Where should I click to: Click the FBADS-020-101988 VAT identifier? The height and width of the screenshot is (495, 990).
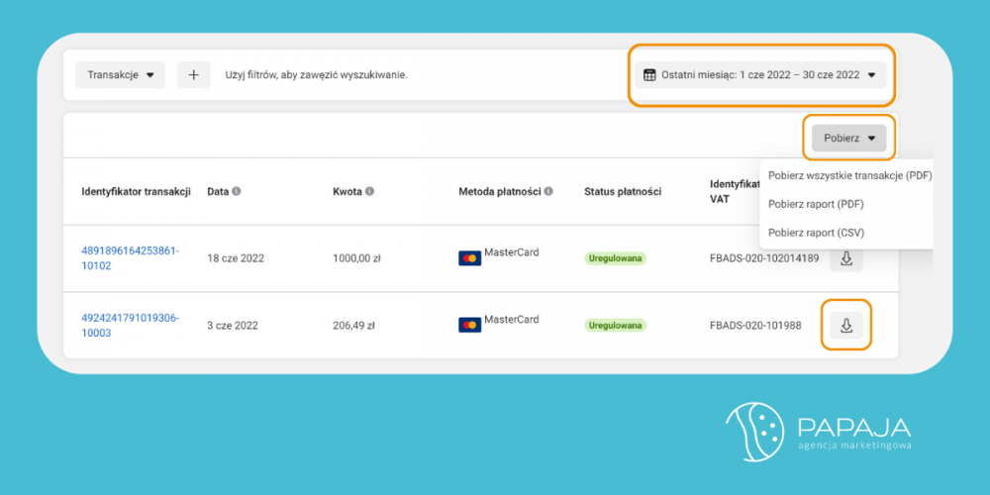(x=755, y=326)
